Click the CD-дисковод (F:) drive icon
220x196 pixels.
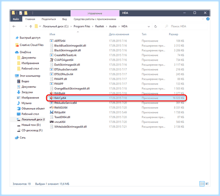click(19, 131)
